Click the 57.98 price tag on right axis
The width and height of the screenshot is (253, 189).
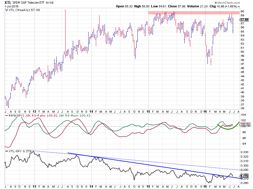(243, 20)
